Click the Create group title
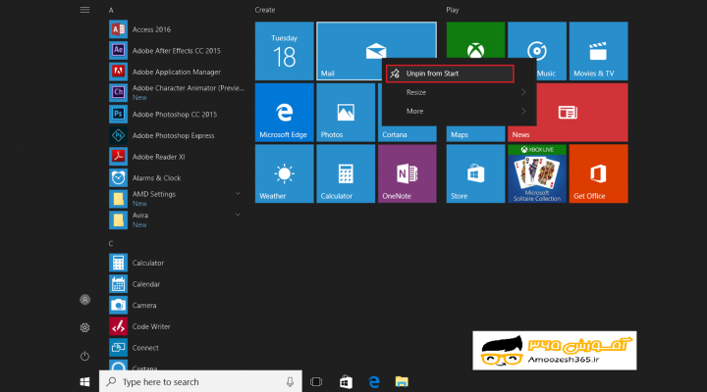This screenshot has width=707, height=392. point(265,10)
